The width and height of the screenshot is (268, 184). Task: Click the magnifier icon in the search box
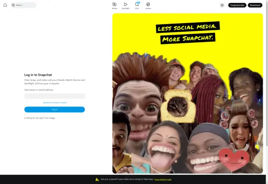[13, 5]
